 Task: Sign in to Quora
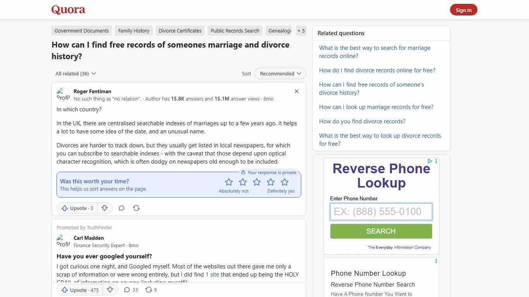[x=464, y=10]
